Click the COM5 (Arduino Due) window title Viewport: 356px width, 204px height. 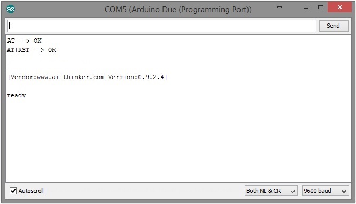[178, 10]
